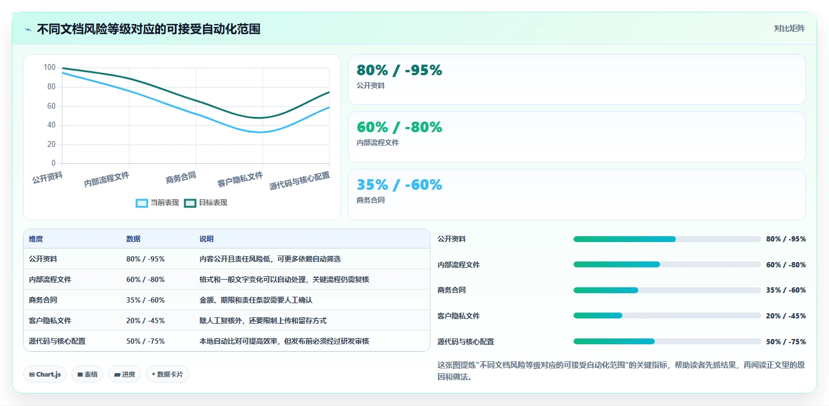Viewport: 829px width, 406px height.
Task: Click the 公开资料 progress bar
Action: coord(667,239)
